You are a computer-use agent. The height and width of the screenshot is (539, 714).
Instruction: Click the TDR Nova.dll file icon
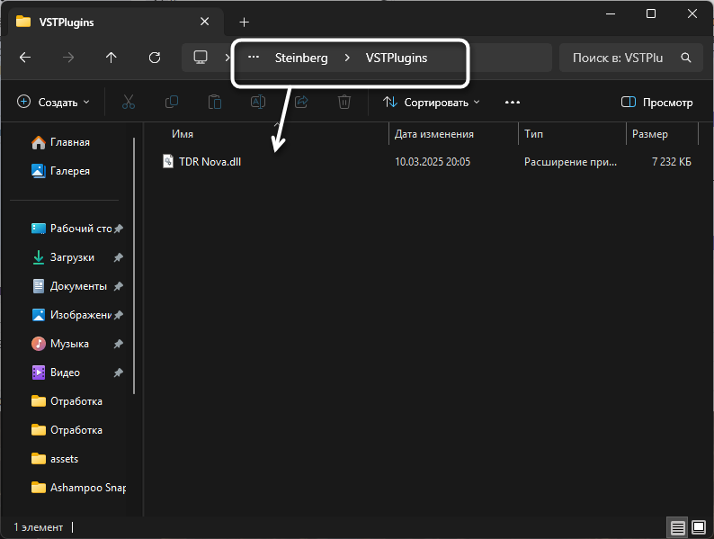[x=168, y=161]
